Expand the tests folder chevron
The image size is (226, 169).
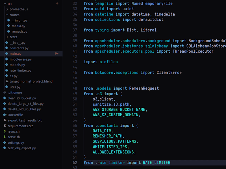[7, 37]
